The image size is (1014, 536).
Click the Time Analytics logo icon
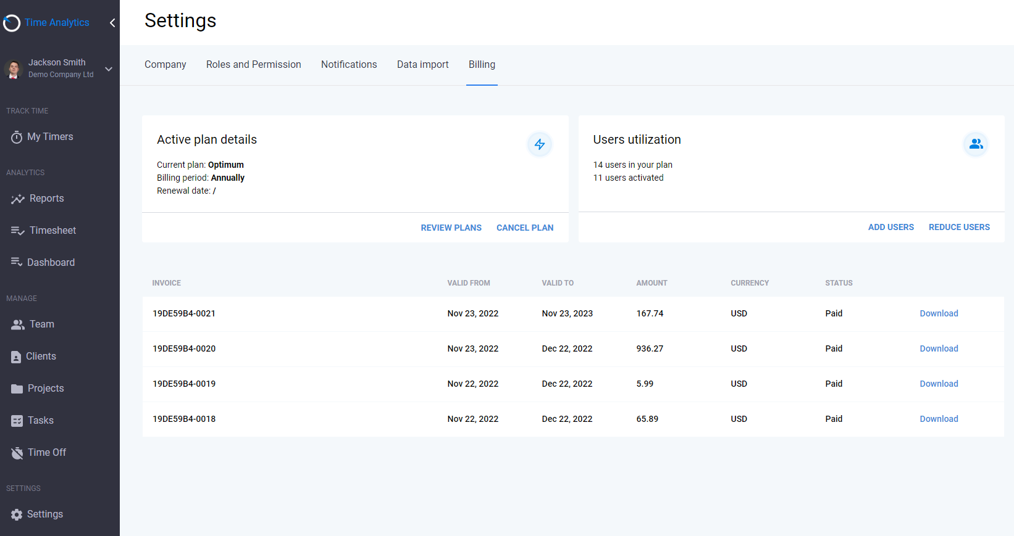click(x=12, y=23)
